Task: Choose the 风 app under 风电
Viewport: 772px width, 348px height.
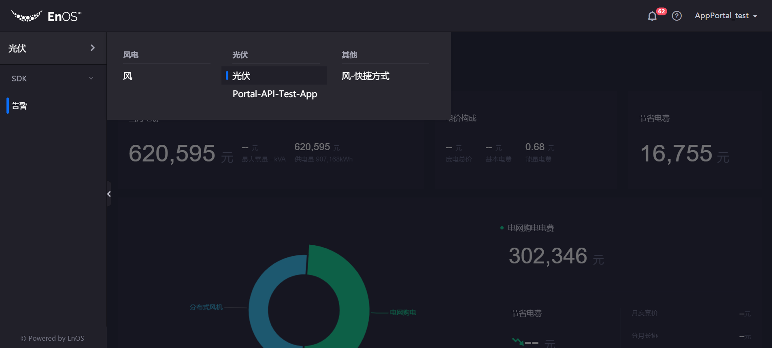Action: point(128,76)
